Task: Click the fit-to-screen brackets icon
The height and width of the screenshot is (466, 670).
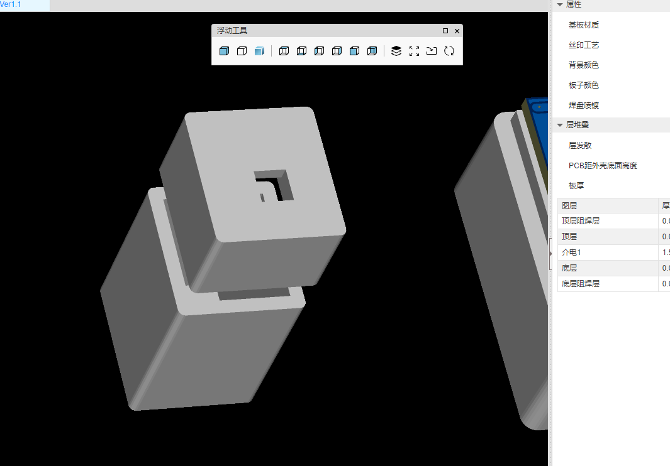Action: pyautogui.click(x=414, y=51)
